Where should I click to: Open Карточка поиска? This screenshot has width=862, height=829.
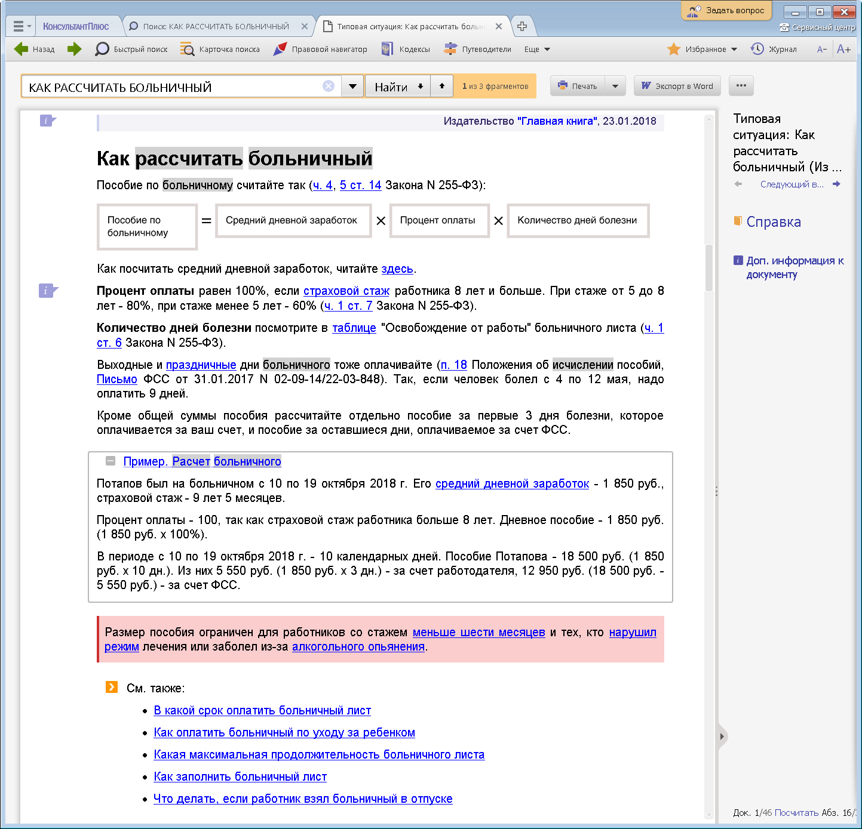point(220,49)
